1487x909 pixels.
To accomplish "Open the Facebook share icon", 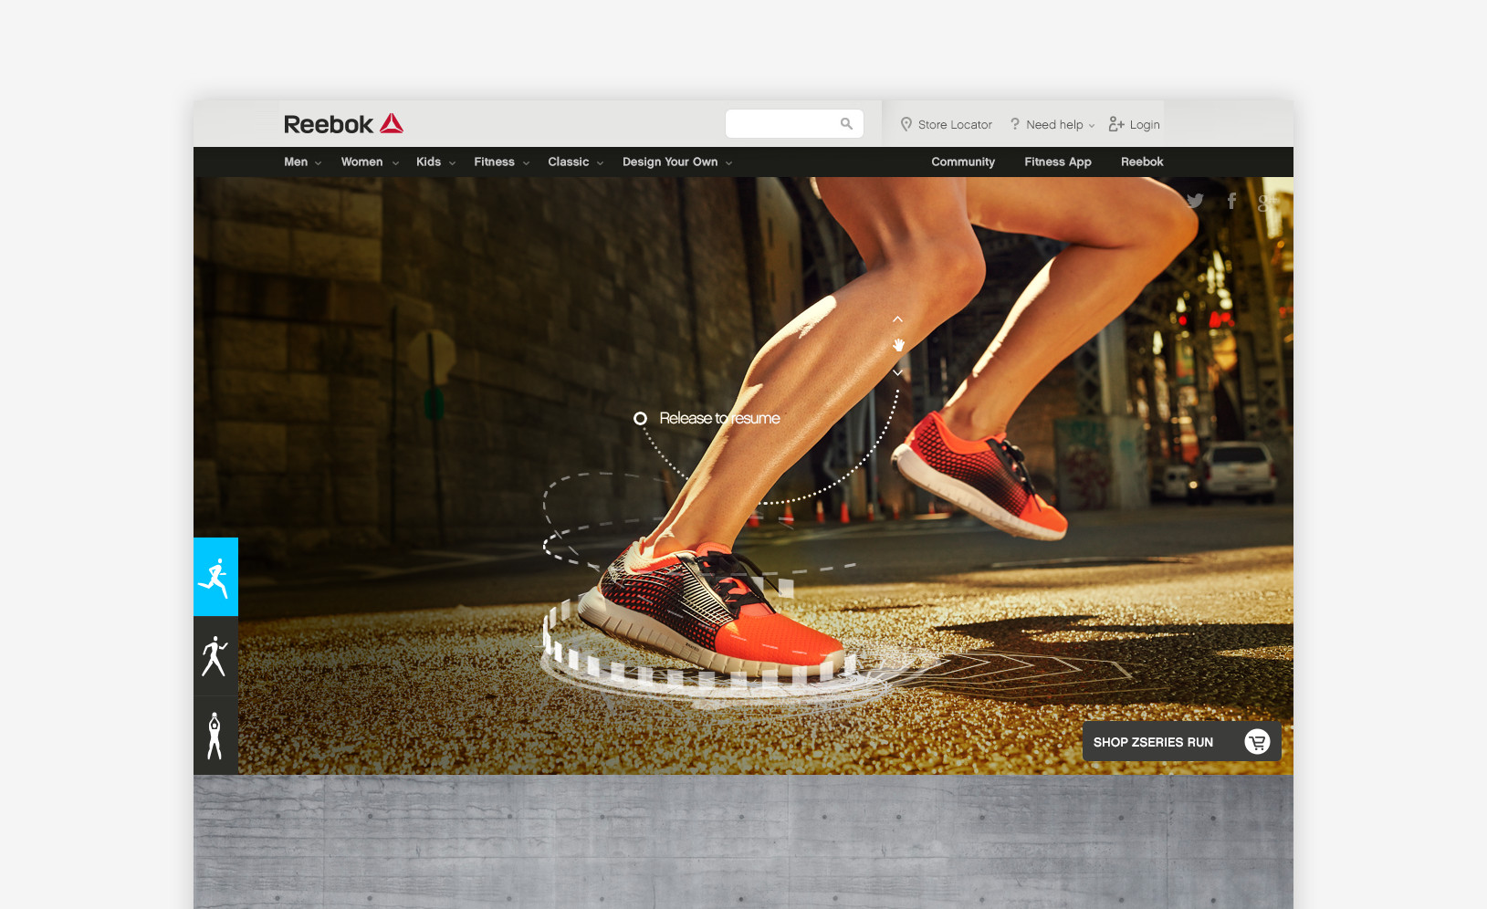I will tap(1231, 201).
